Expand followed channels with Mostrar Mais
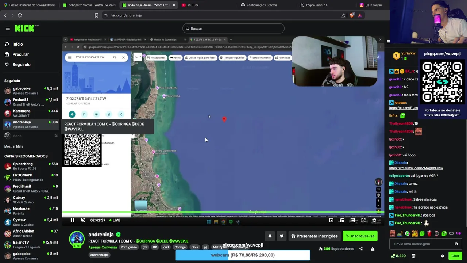Viewport: 467px width, 263px height. 13,146
